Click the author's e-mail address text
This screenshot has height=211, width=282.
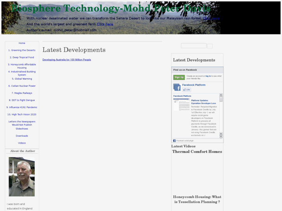(75, 30)
